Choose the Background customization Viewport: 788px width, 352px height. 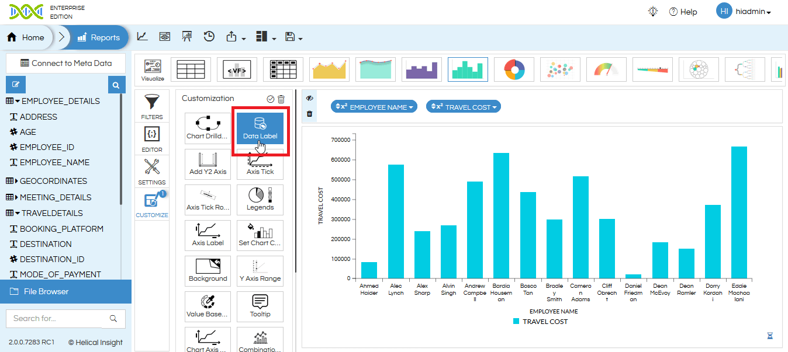point(208,271)
